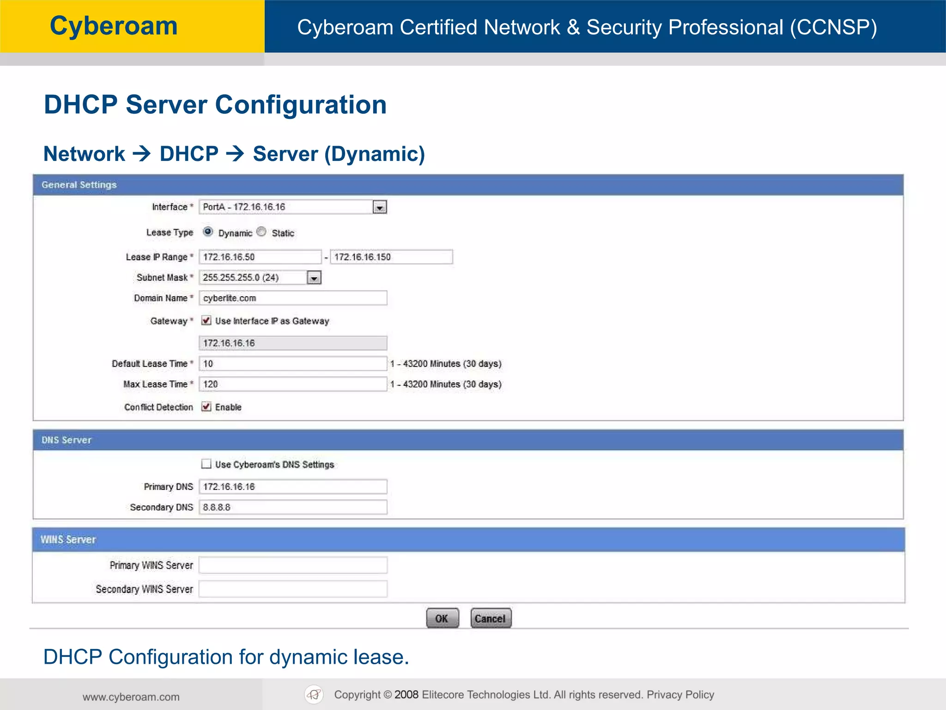Viewport: 946px width, 710px height.
Task: Click the Cyberoam footer logo icon
Action: (314, 694)
